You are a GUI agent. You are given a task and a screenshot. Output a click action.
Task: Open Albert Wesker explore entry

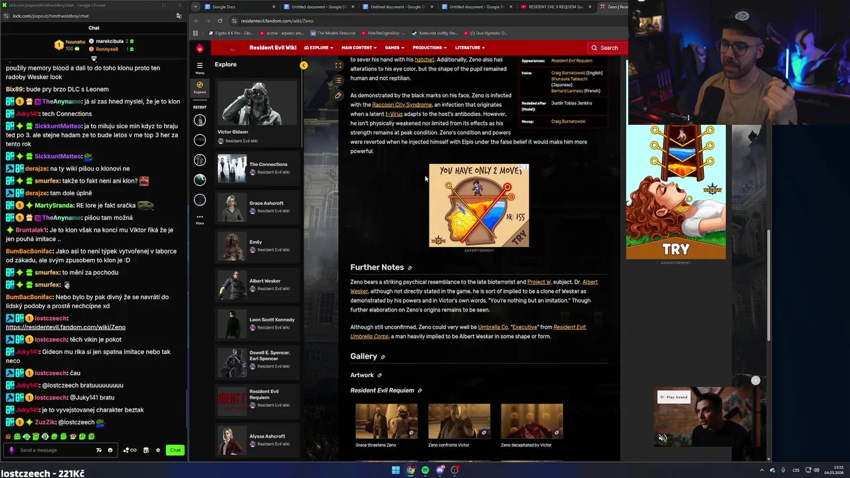[257, 285]
